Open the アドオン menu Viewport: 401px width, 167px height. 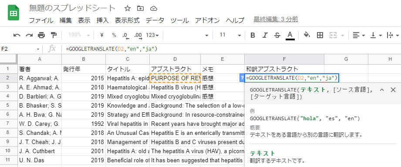point(207,20)
